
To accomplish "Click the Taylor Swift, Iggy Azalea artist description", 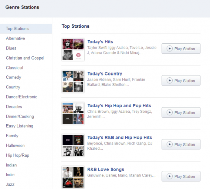I will tap(122, 50).
